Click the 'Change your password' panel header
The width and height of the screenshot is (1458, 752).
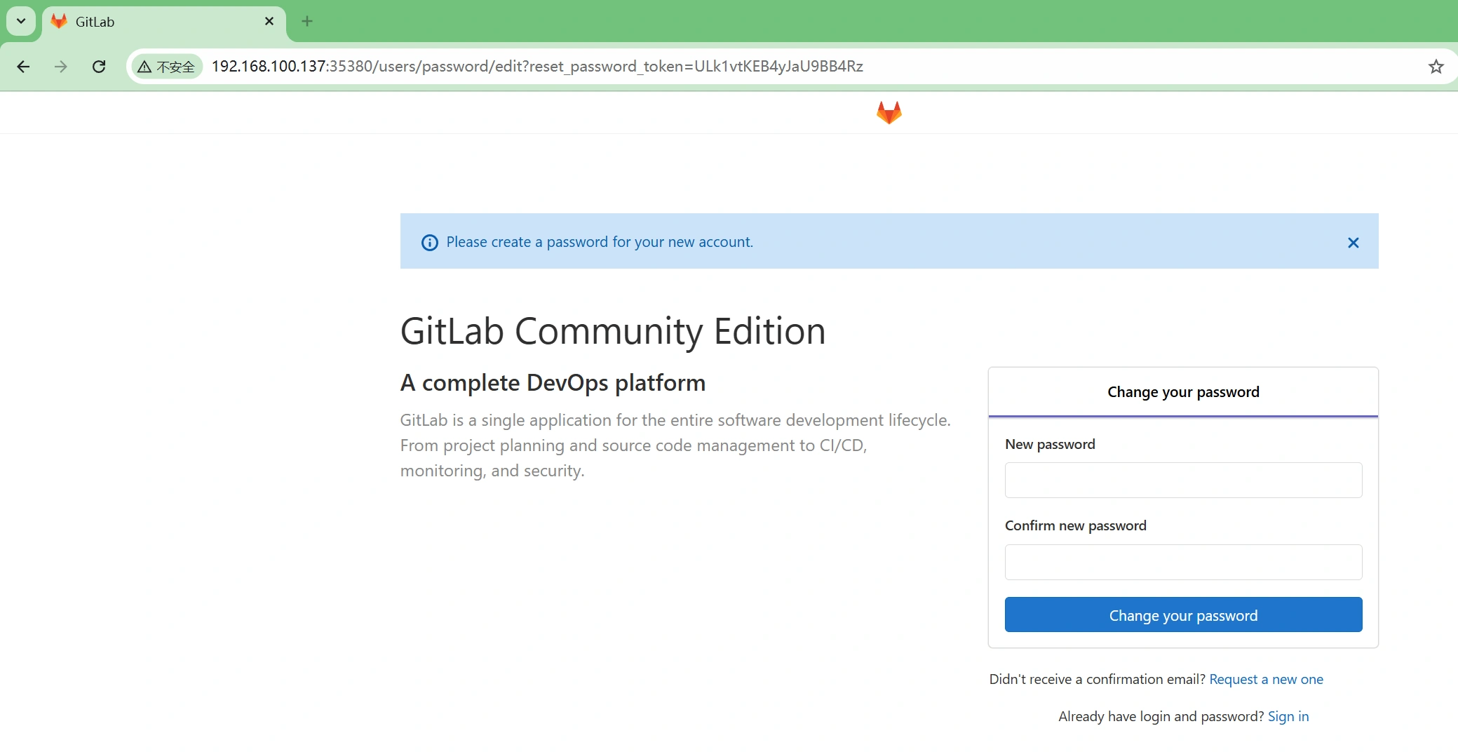tap(1182, 392)
